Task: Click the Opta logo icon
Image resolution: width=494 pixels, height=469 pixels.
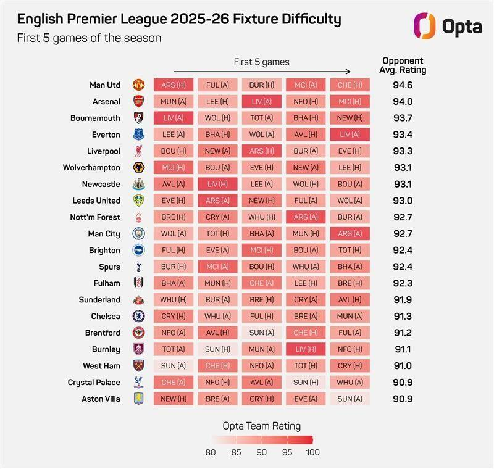Action: 425,26
